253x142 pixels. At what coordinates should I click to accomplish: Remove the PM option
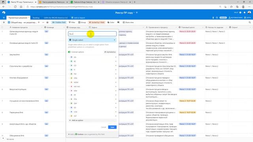(115, 74)
